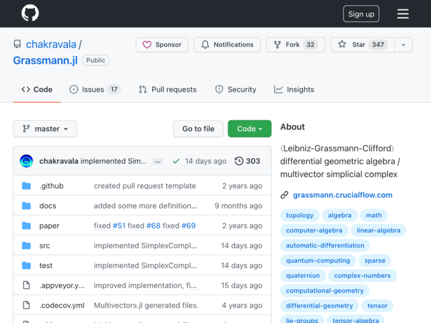
Task: Open latest commit 'implemented Sim...' message
Action: click(x=114, y=161)
